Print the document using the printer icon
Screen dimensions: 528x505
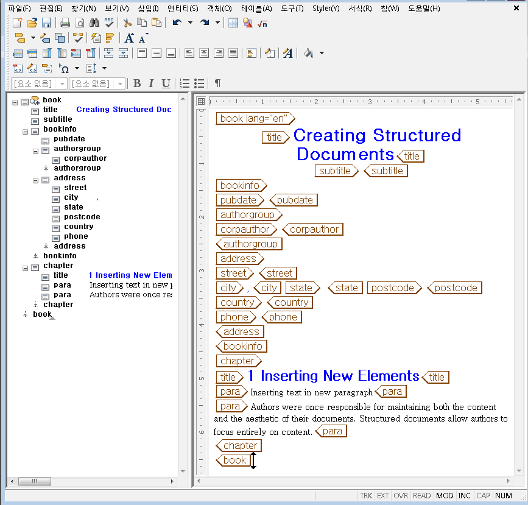pyautogui.click(x=65, y=23)
